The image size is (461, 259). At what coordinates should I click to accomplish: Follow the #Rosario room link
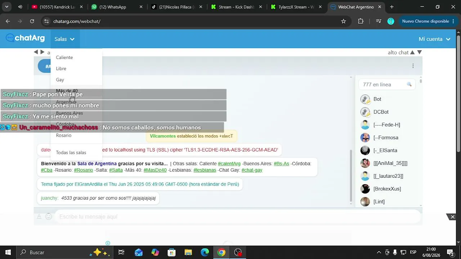tap(84, 170)
